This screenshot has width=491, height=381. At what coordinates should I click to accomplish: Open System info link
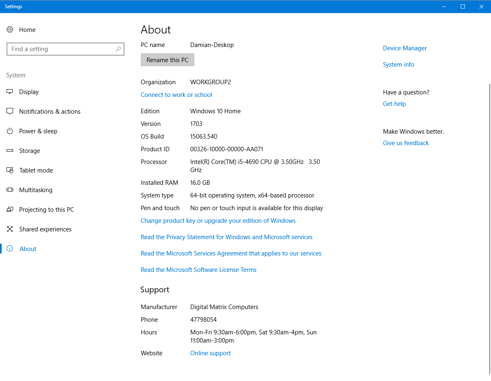point(399,65)
